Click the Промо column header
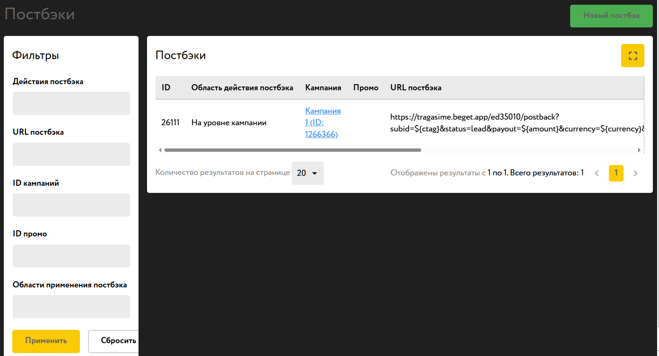The image size is (659, 356). (366, 87)
